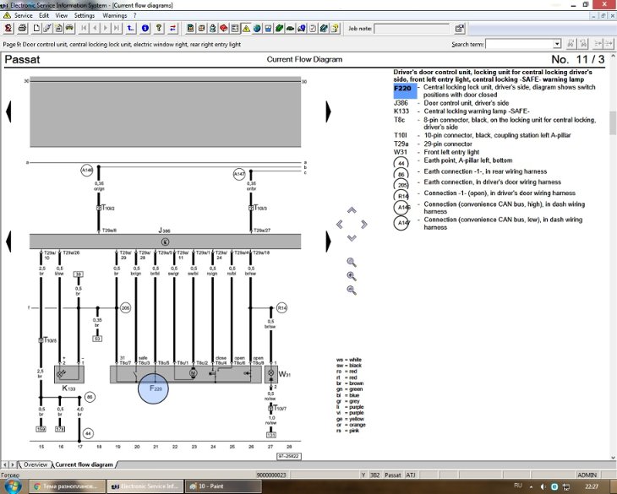Open the blue info icon
Viewport: 617px width, 494px height.
coord(145,29)
